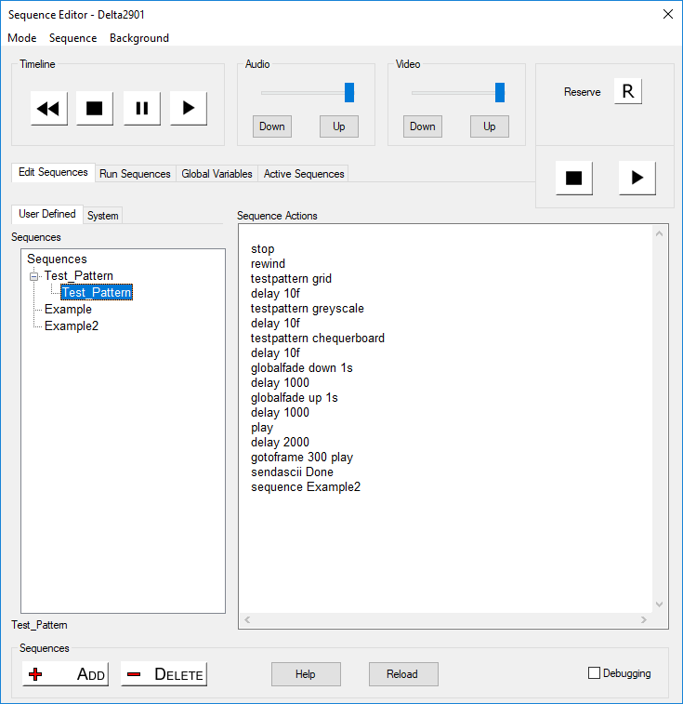Click the 'testpattern grid' line
The height and width of the screenshot is (704, 683).
291,278
